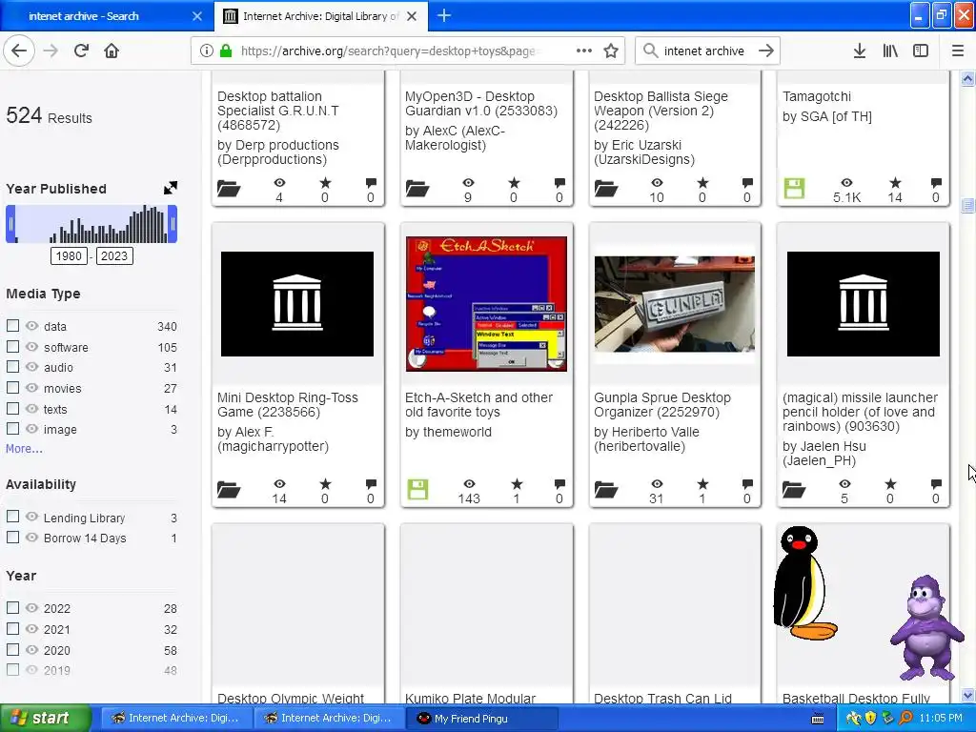This screenshot has height=732, width=976.
Task: Click favorites star on Gunpla Sprue card
Action: [702, 483]
